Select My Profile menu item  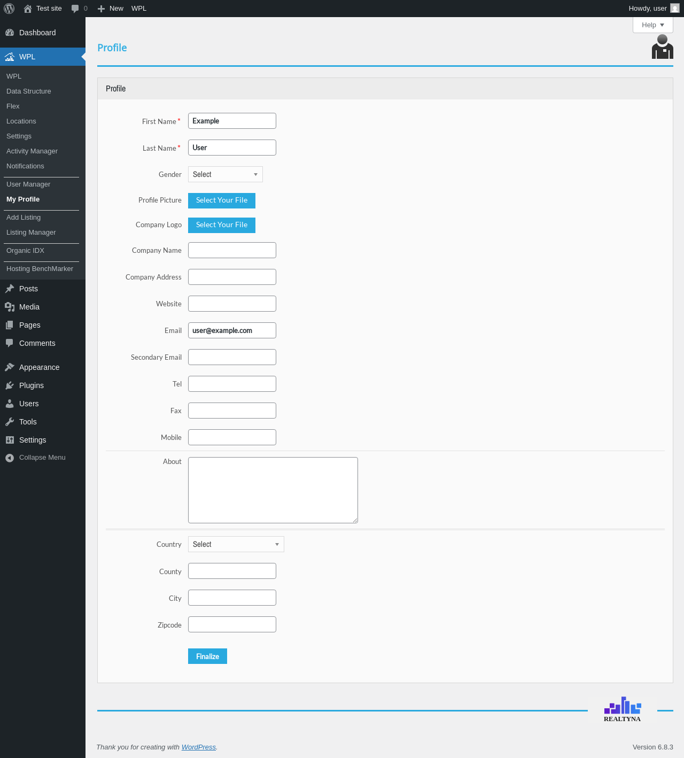(23, 199)
